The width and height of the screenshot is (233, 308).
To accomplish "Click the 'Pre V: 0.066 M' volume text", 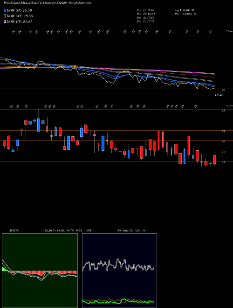I will [x=185, y=14].
